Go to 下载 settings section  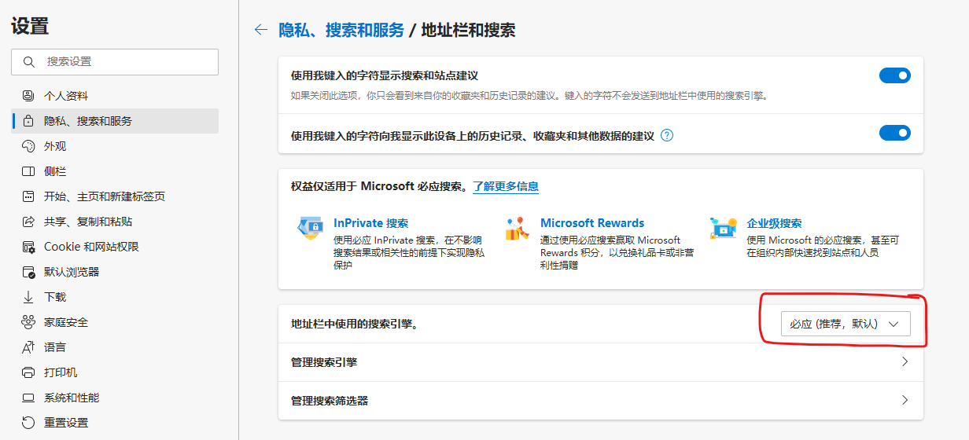(116, 297)
